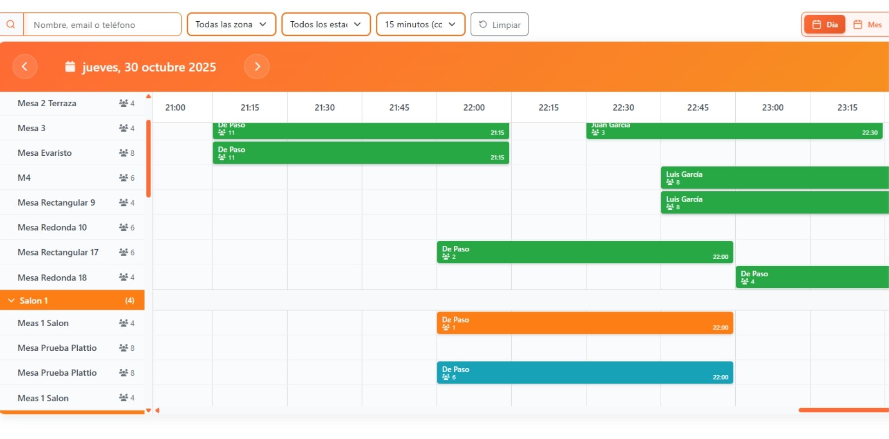Click the scroll-up arrow in the table list

(x=149, y=97)
